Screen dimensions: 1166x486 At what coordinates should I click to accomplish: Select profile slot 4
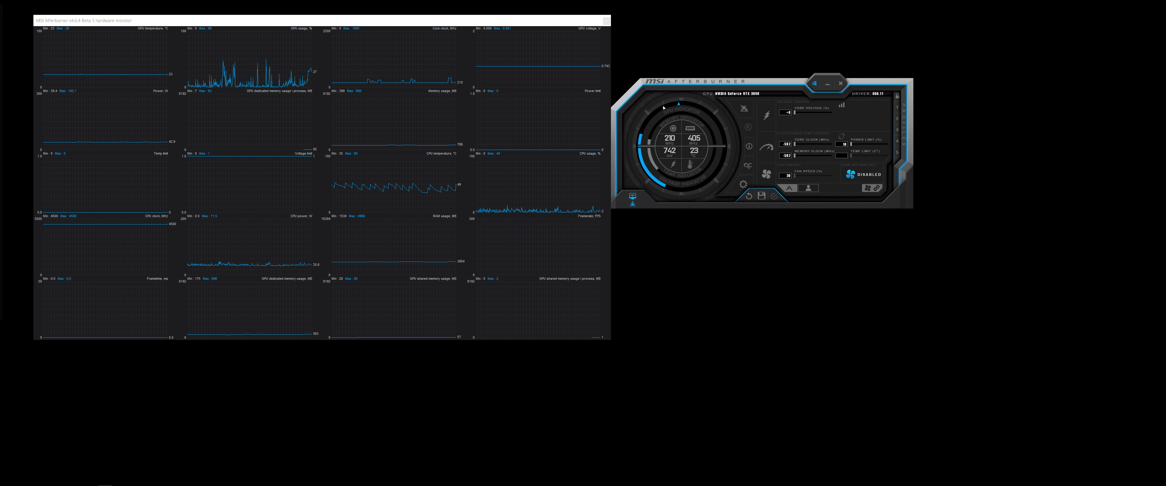897,141
